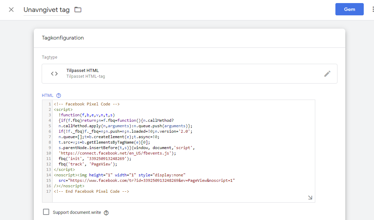Place cursor on the fbevents.js URL line
374x220 pixels.
tap(117, 153)
